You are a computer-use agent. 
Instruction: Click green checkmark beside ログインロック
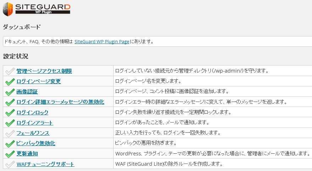[x=10, y=112]
